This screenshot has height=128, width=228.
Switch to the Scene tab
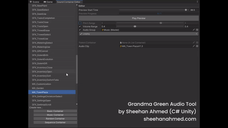(x=34, y=2)
